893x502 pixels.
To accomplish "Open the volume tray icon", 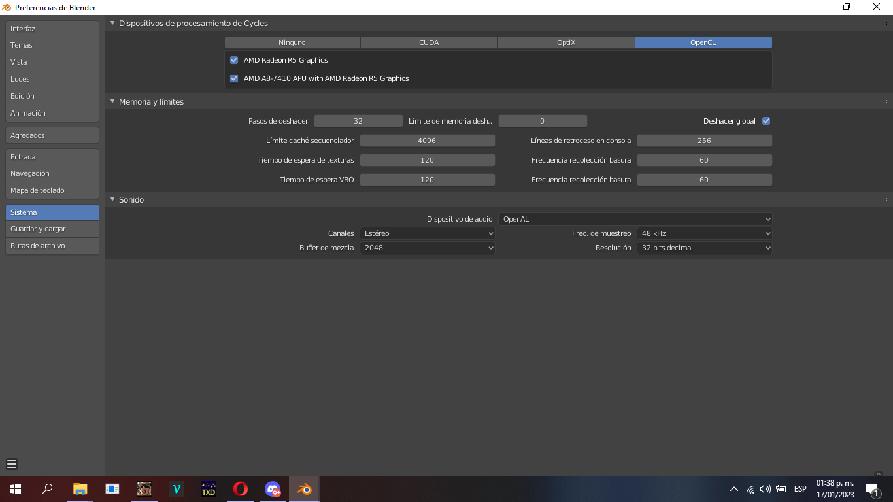I will click(x=766, y=489).
